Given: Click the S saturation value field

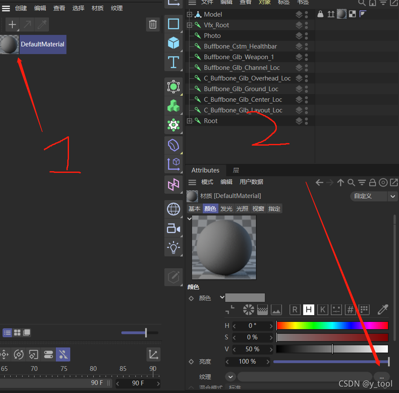Looking at the screenshot, I should (253, 337).
